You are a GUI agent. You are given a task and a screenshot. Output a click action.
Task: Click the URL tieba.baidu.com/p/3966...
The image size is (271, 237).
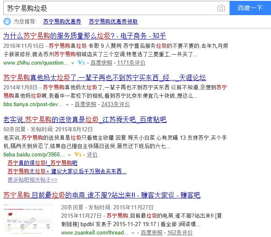click(x=34, y=155)
